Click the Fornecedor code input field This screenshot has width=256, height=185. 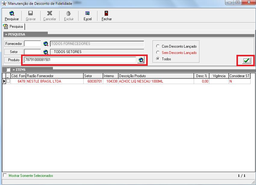click(x=32, y=44)
